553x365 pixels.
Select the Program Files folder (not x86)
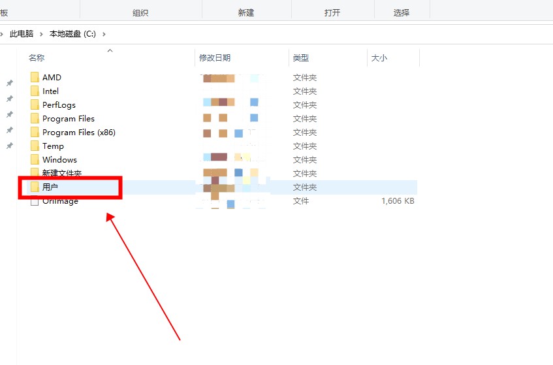tap(68, 119)
